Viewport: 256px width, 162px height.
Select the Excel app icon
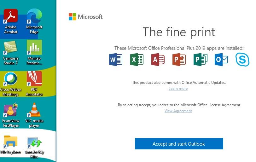pyautogui.click(x=137, y=60)
